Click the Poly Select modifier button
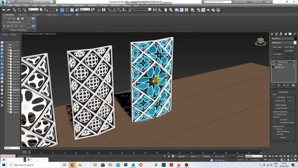 [289, 51]
